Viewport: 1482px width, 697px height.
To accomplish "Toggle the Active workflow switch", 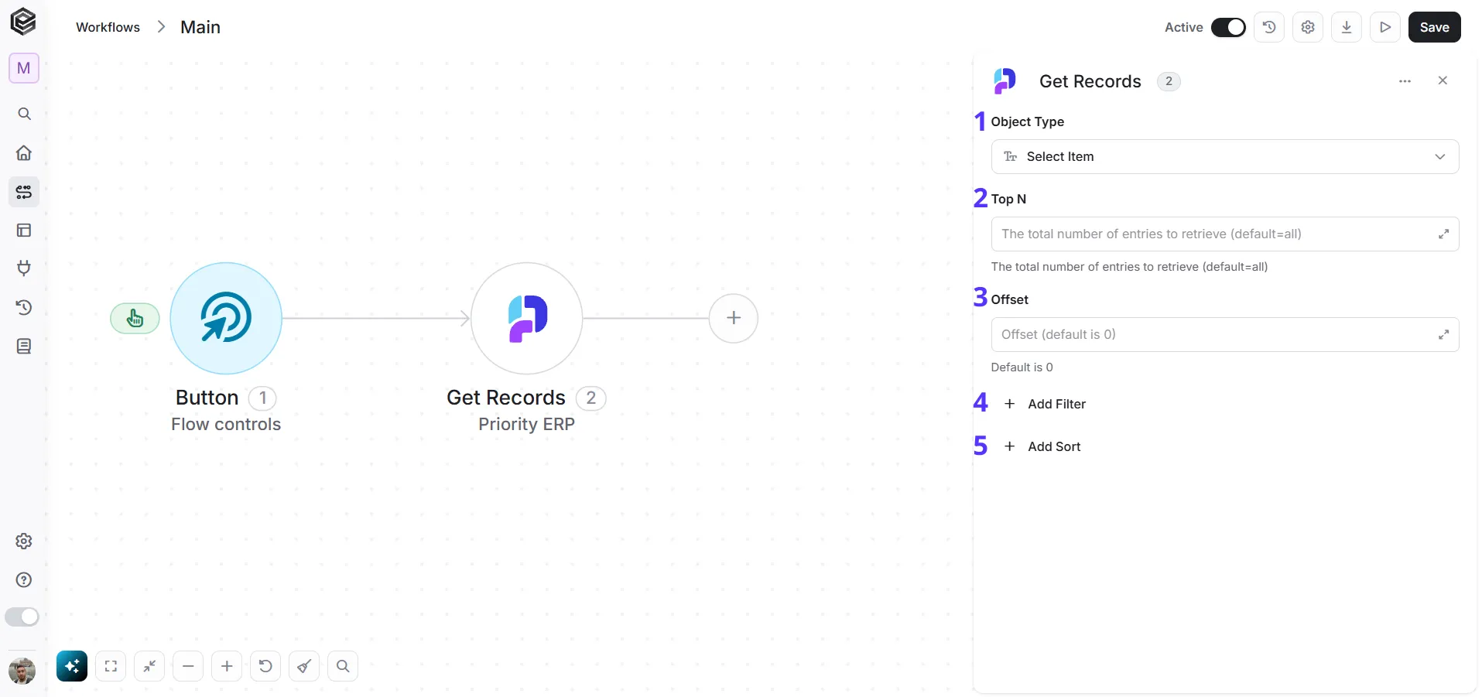I will pyautogui.click(x=1228, y=27).
